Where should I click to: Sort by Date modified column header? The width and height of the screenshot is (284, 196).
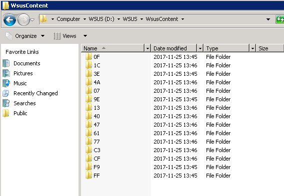174,48
